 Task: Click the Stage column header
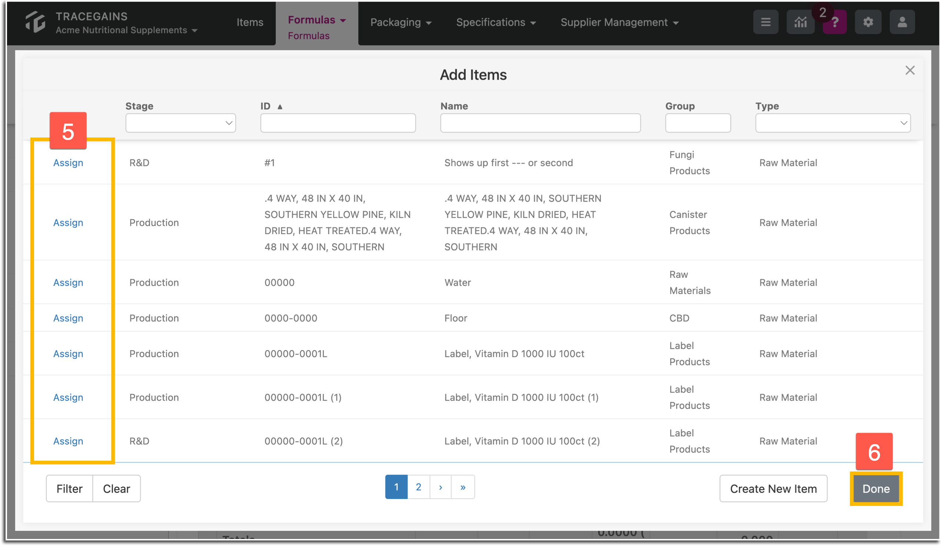click(139, 106)
